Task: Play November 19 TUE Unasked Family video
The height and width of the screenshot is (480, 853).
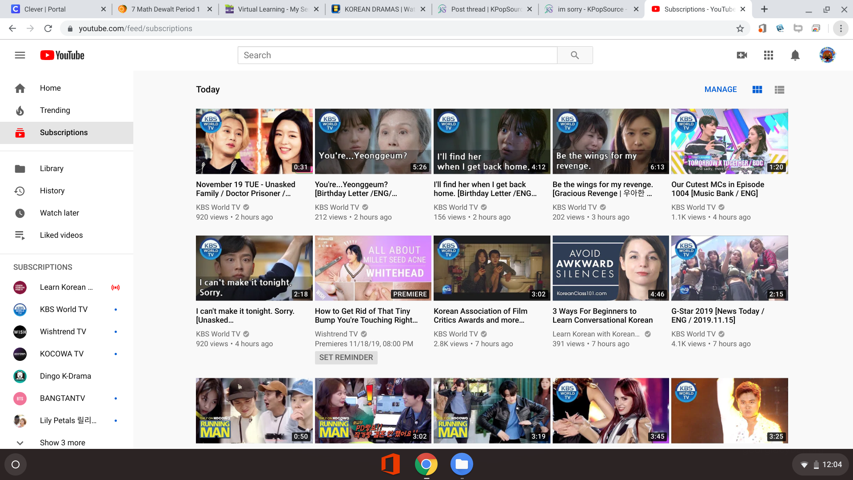Action: 254,141
